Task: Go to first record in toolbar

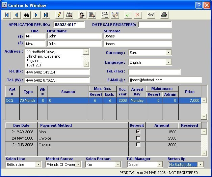Action: (x=7, y=15)
